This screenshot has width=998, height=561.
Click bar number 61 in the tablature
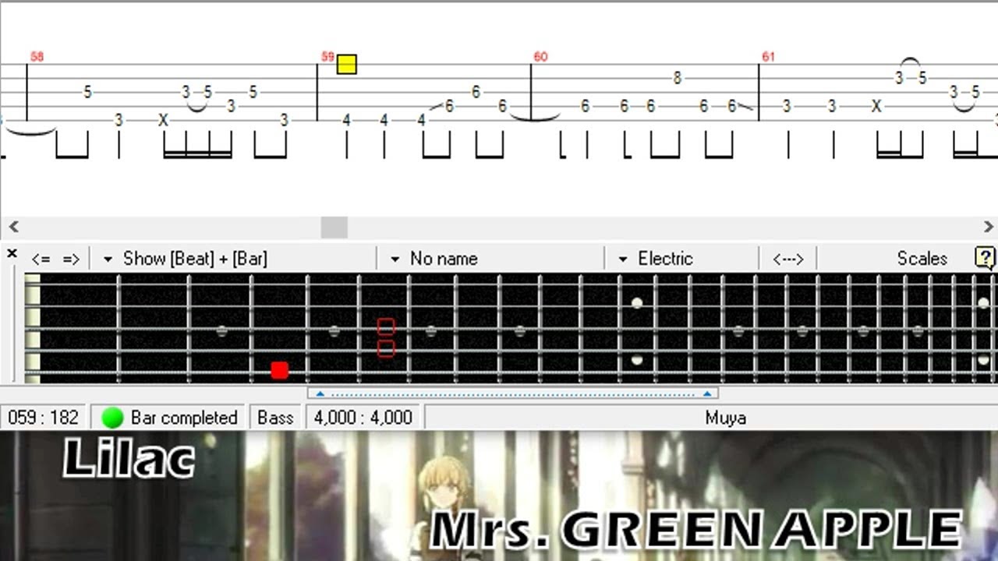(x=768, y=56)
